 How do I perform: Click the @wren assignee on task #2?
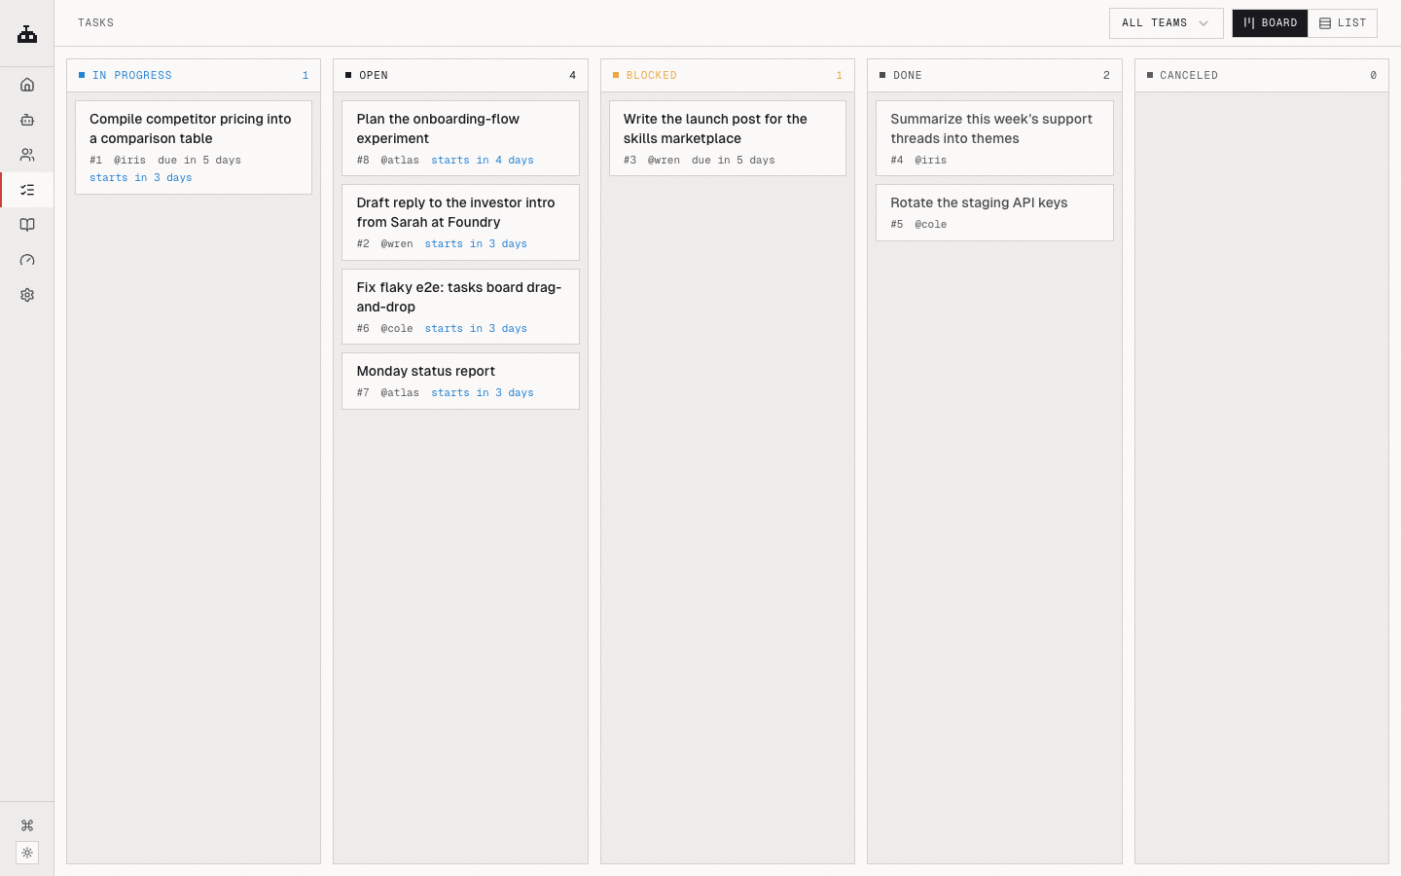click(x=397, y=244)
